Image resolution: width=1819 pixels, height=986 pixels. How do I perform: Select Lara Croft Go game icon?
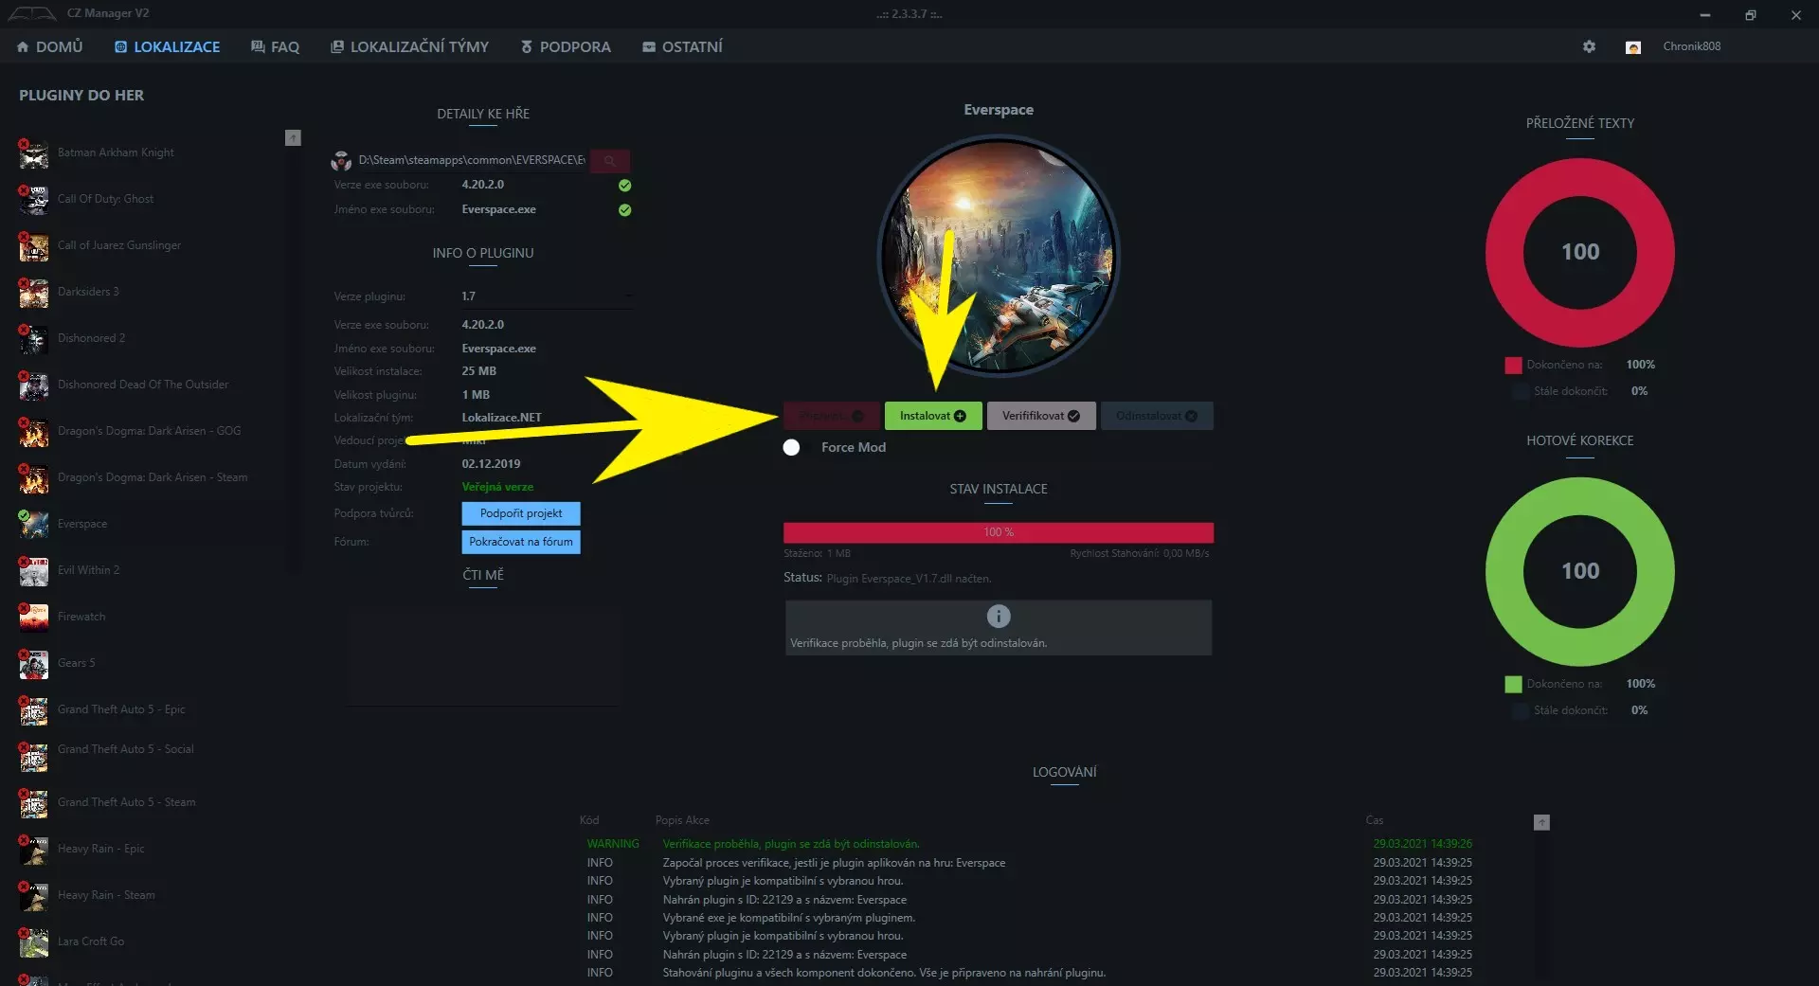(x=33, y=942)
